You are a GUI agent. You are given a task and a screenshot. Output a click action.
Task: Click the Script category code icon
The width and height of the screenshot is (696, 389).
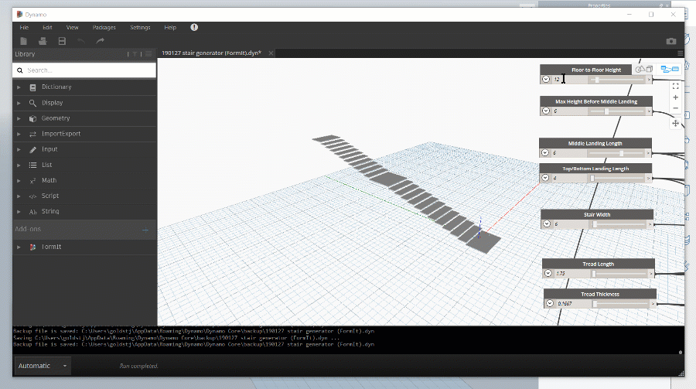[32, 196]
